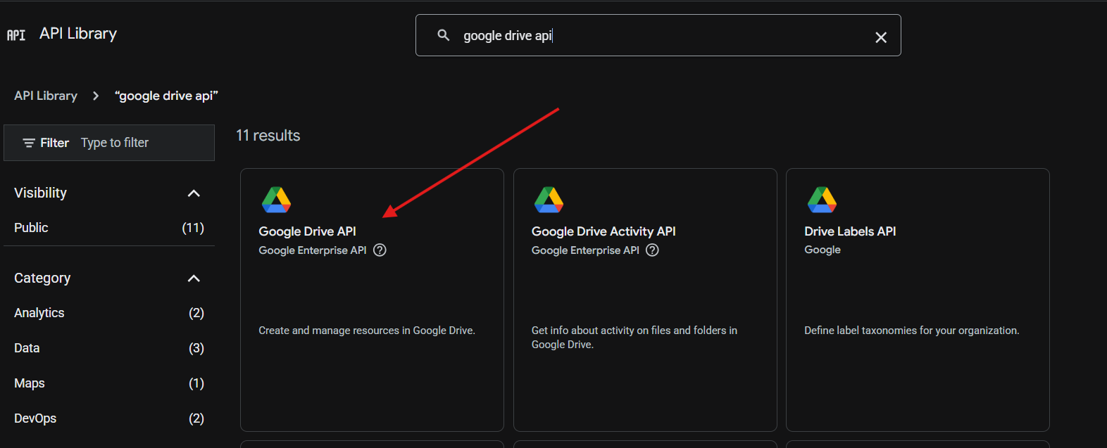This screenshot has height=448, width=1107.
Task: Click the API Library page title
Action: pos(78,34)
